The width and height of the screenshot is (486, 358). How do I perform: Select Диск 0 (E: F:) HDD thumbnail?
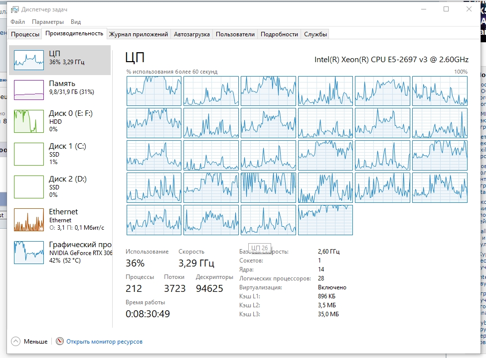click(x=29, y=121)
